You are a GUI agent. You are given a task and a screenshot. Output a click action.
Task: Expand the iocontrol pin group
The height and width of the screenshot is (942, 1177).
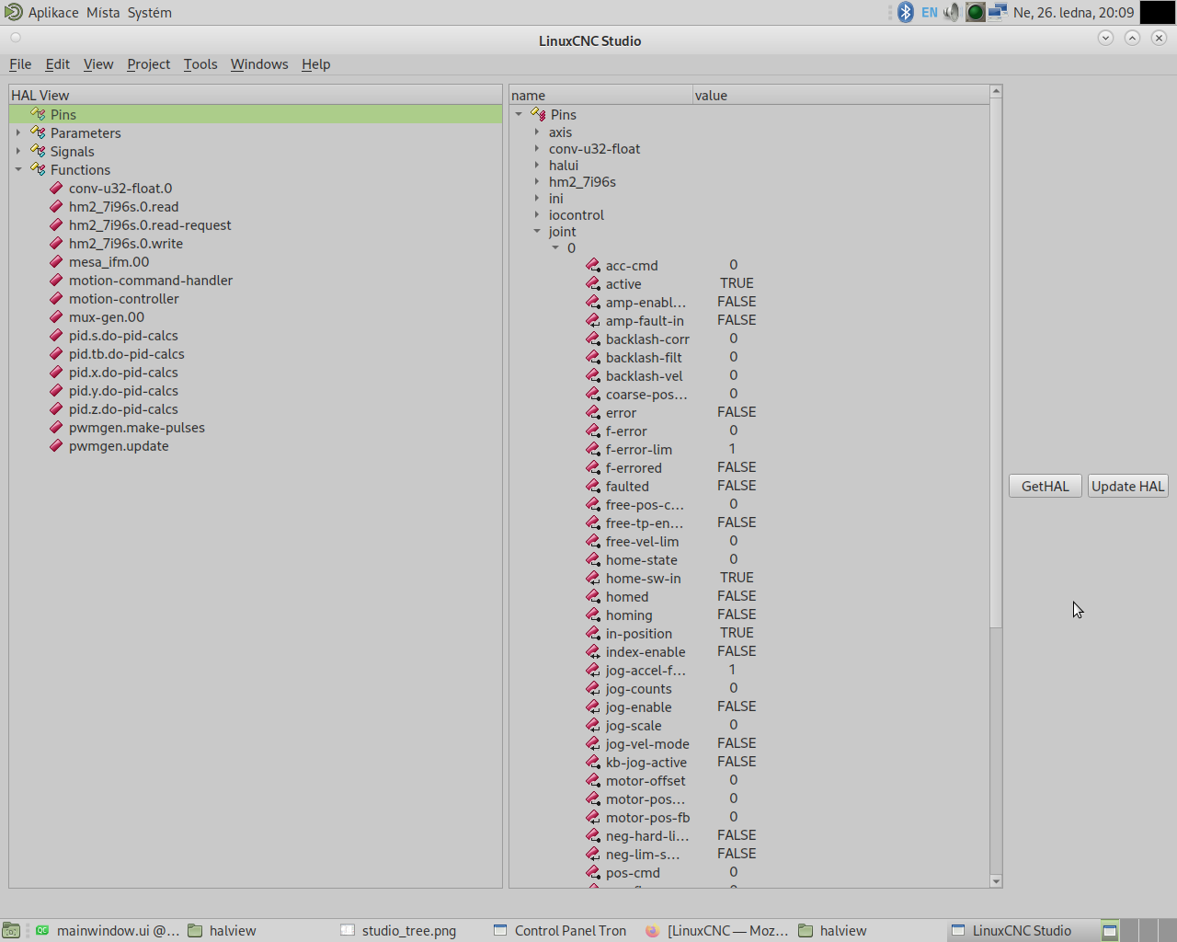[x=537, y=214]
